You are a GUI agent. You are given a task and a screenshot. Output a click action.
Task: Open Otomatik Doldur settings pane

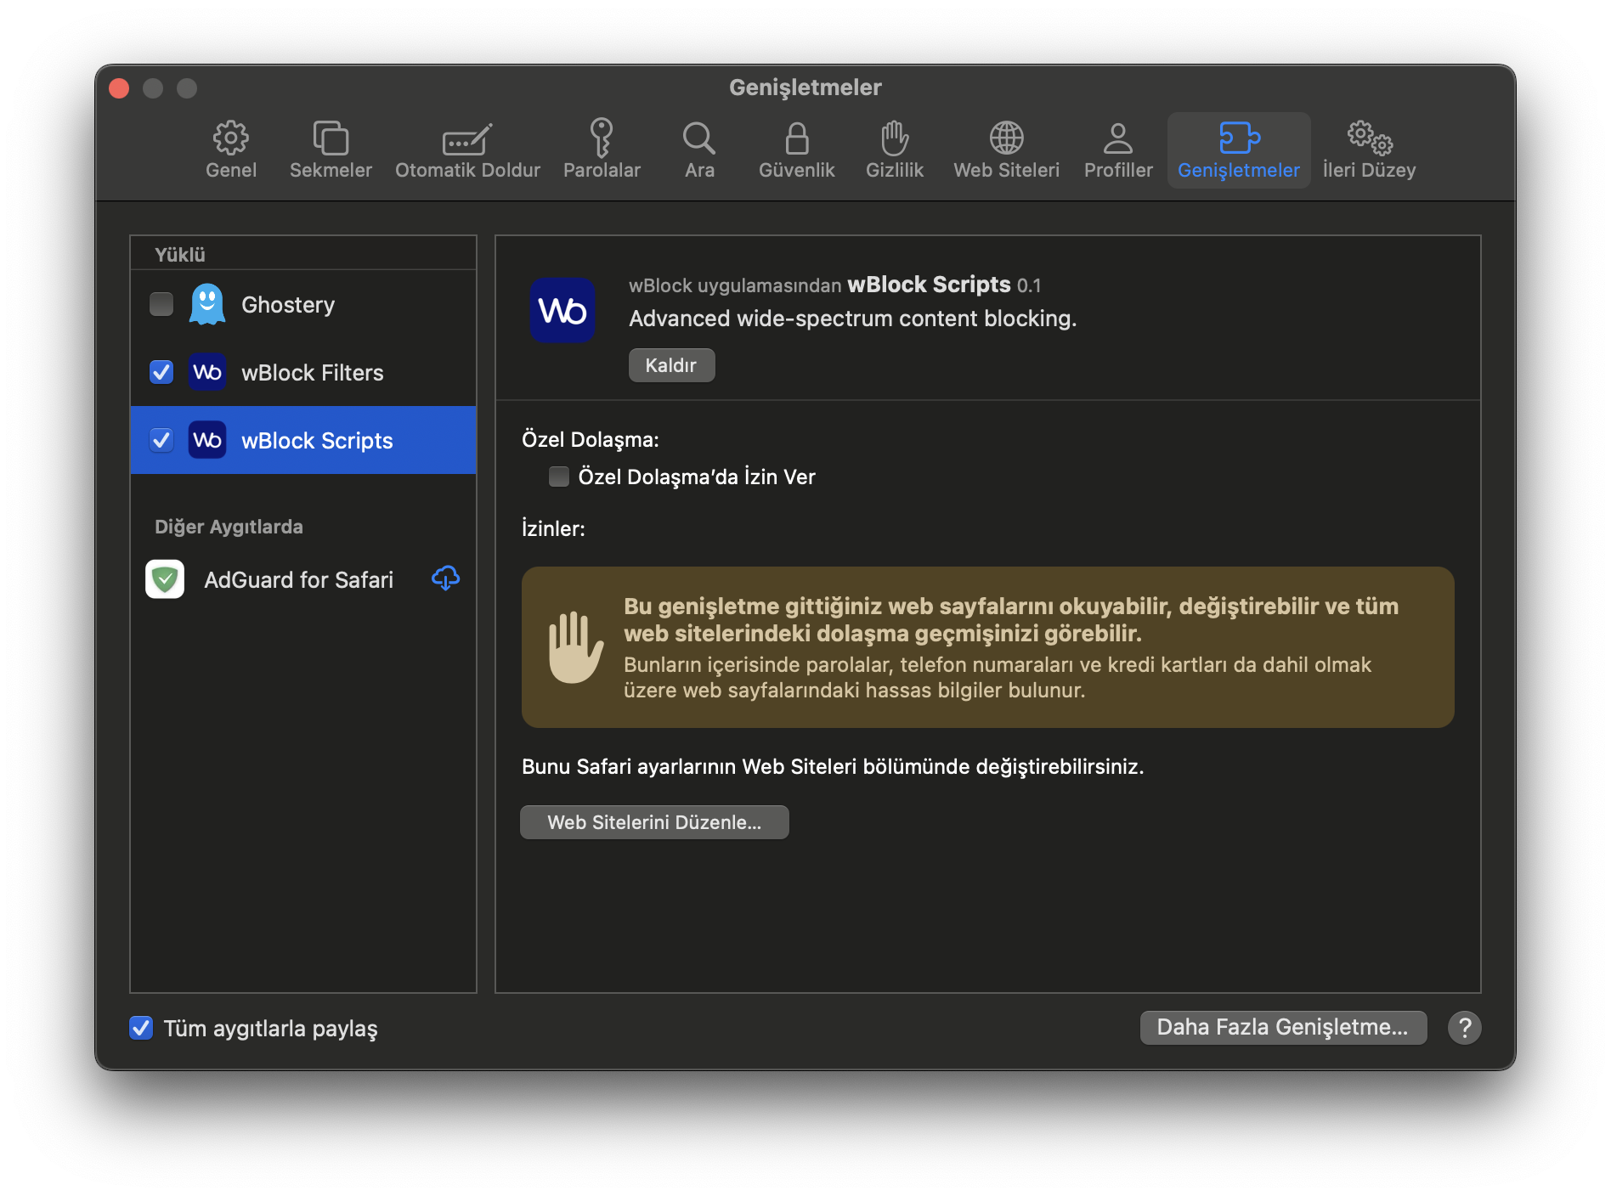(x=467, y=149)
